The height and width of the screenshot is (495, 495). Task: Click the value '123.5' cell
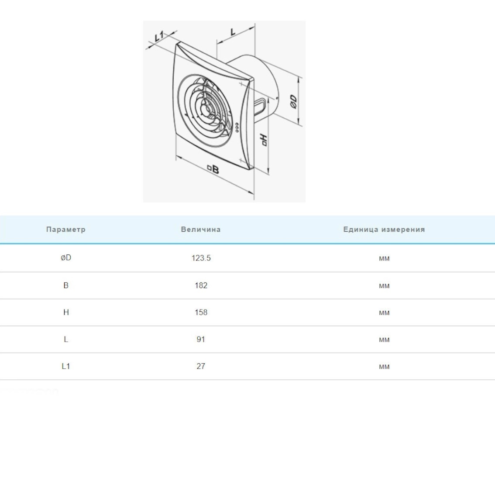201,258
